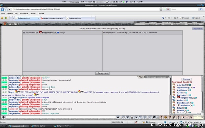205x128 pixels.
Task: Open the Избранное menu
Action: [x=24, y=13]
